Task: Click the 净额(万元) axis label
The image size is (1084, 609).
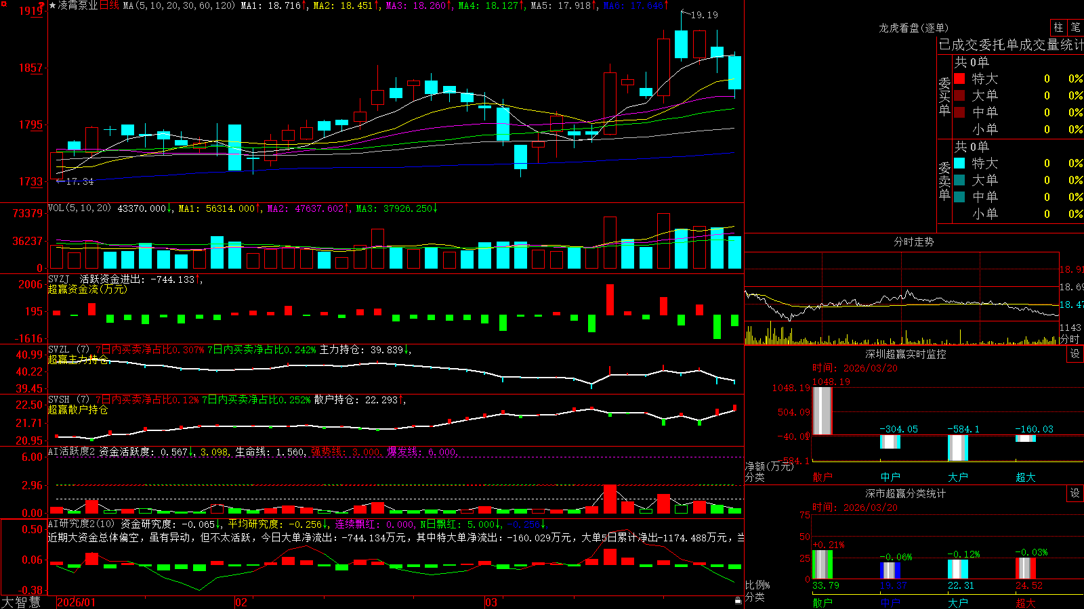Action: [769, 466]
